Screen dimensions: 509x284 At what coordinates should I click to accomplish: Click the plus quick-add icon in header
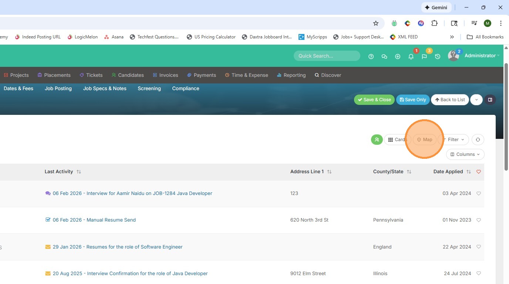pyautogui.click(x=398, y=57)
